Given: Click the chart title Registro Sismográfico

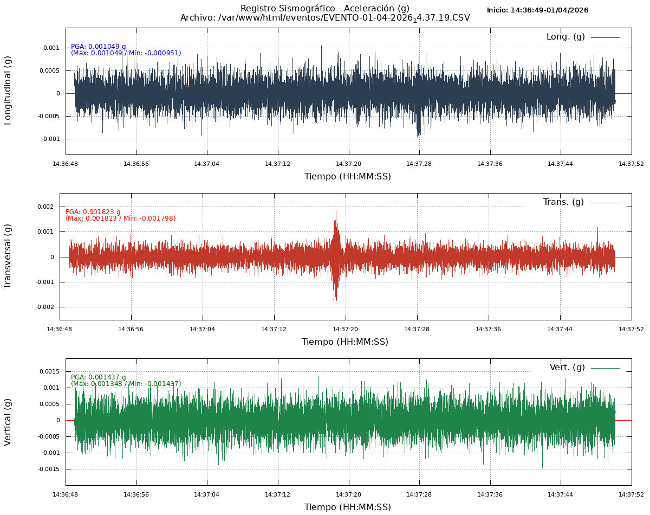Looking at the screenshot, I should (324, 8).
